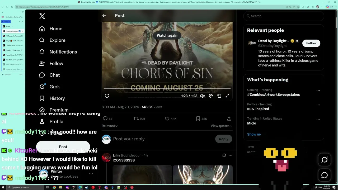Edit Group 1 with the pencil icon
The width and height of the screenshot is (338, 190).
click(22, 22)
